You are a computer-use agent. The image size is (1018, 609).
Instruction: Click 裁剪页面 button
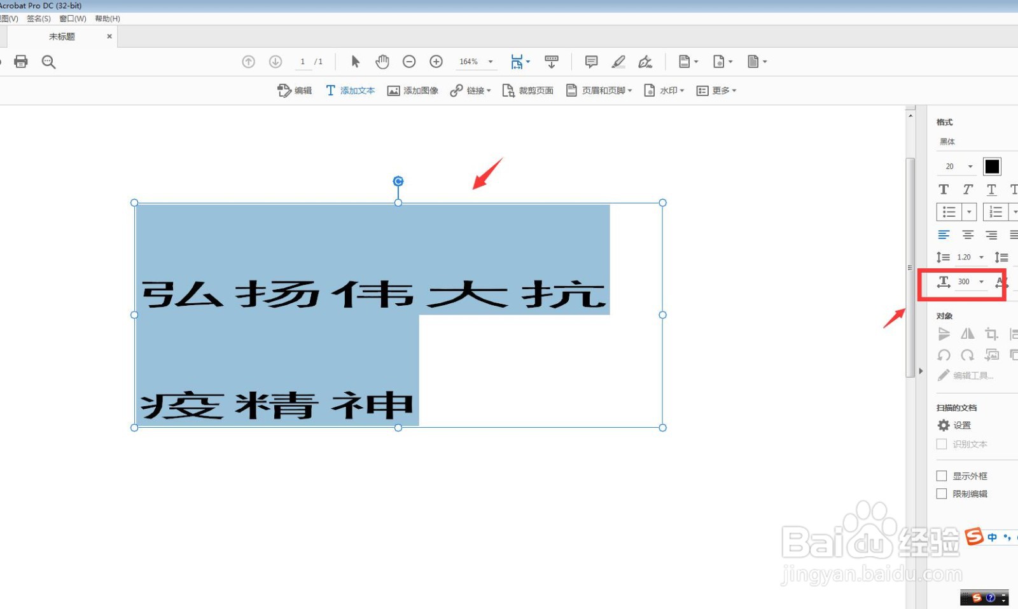pyautogui.click(x=527, y=91)
